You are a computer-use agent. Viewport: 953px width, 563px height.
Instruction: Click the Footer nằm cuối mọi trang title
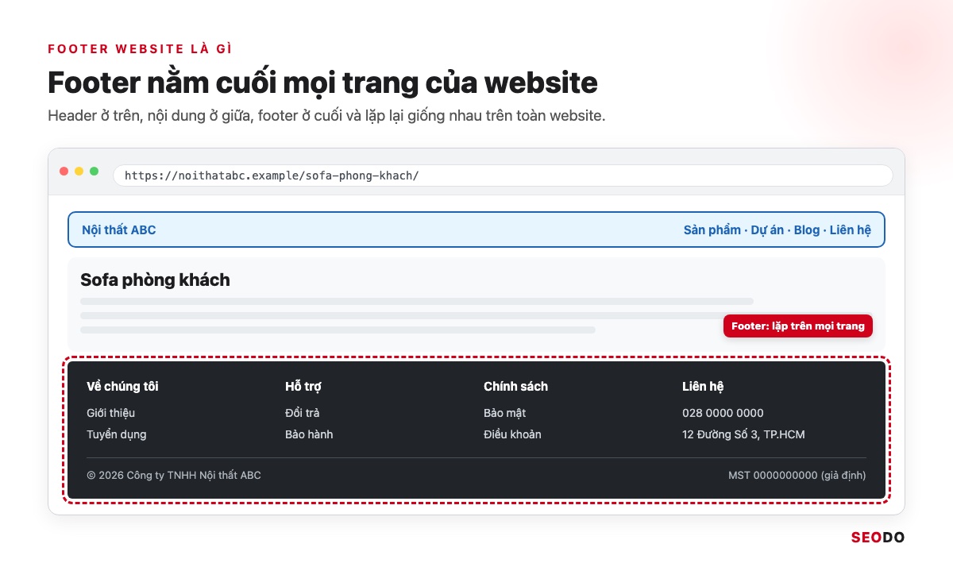coord(322,83)
